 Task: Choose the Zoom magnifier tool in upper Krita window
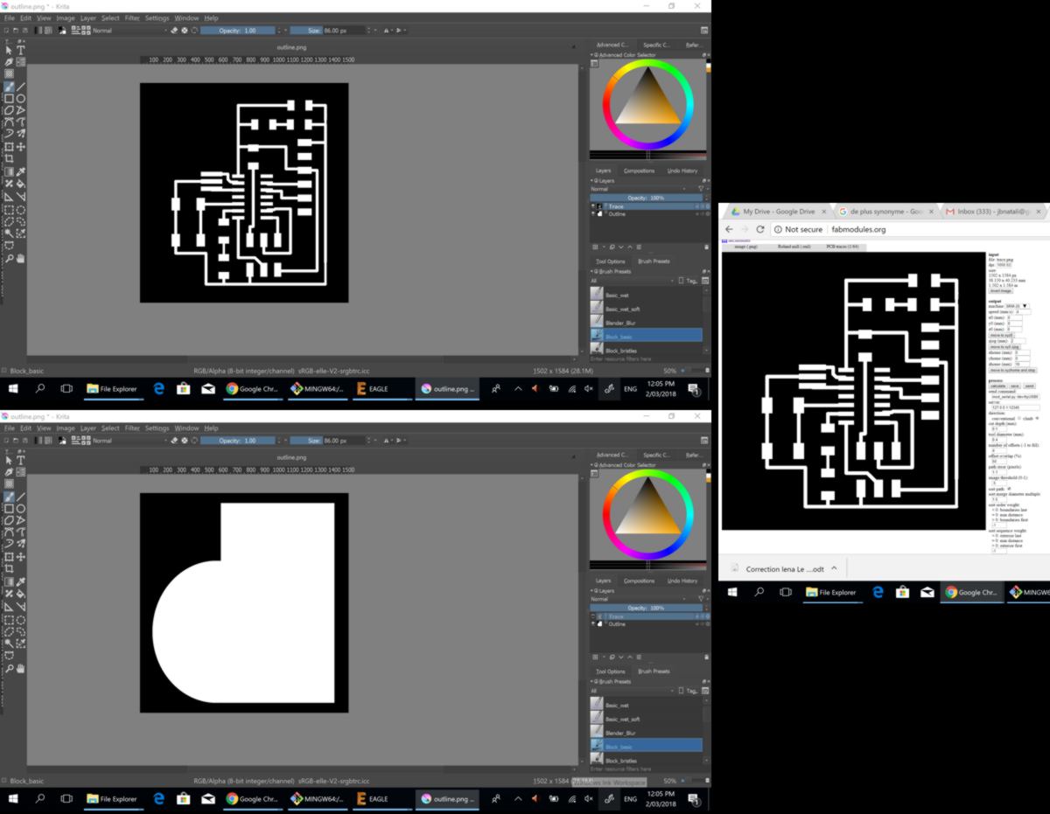[x=9, y=258]
